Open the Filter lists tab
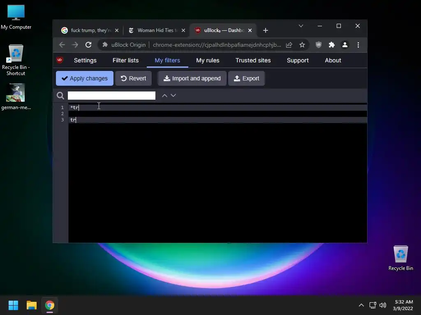Image resolution: width=421 pixels, height=315 pixels. point(126,60)
